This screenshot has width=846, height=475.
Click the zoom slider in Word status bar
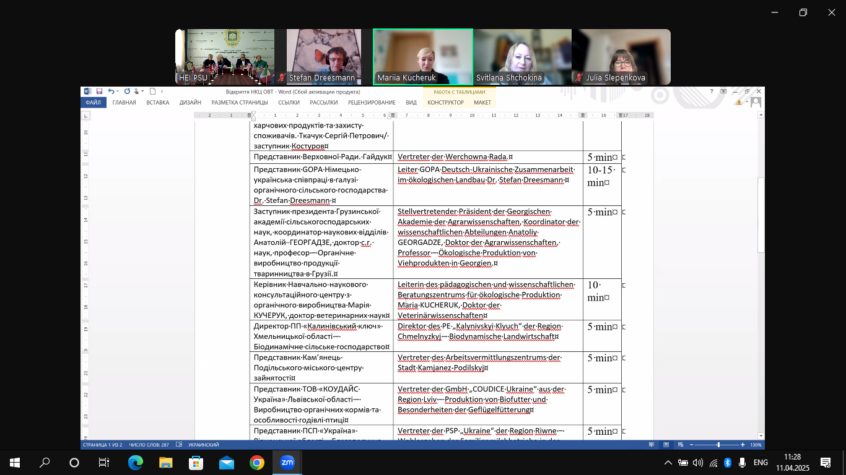tap(718, 445)
